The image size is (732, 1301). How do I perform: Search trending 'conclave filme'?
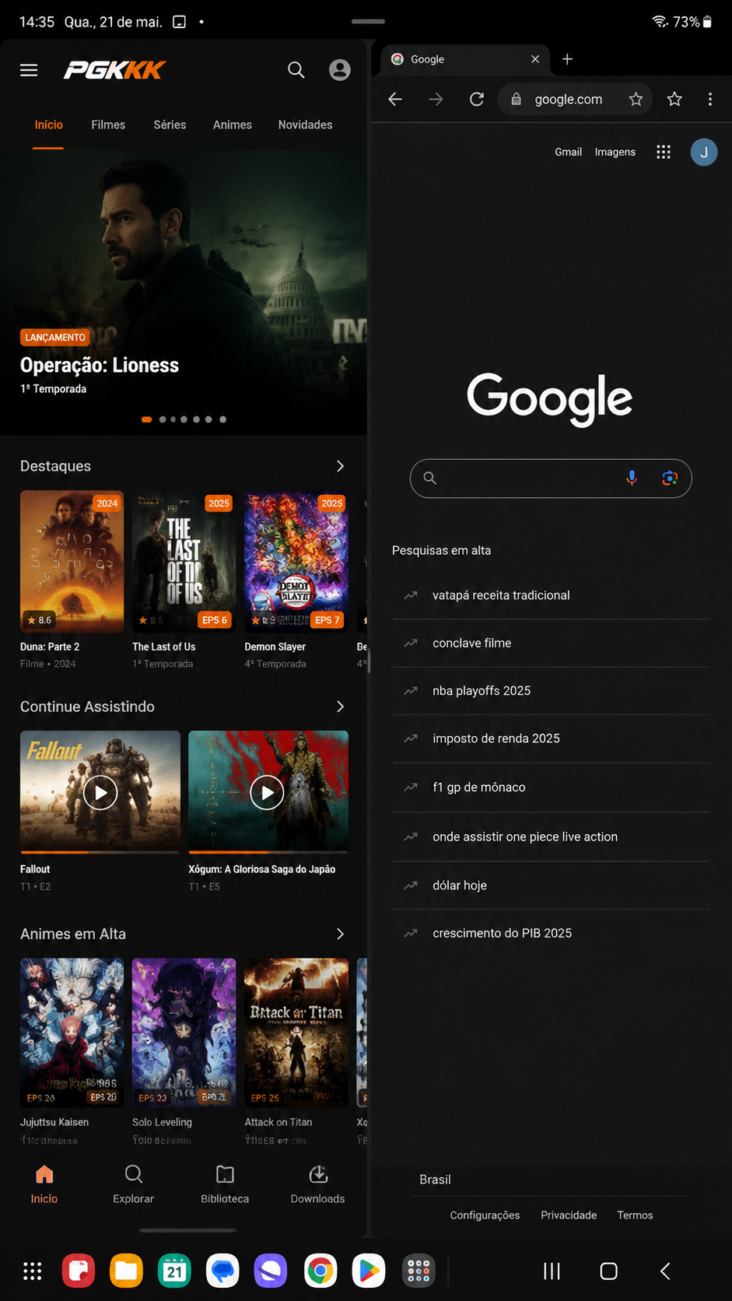(551, 643)
